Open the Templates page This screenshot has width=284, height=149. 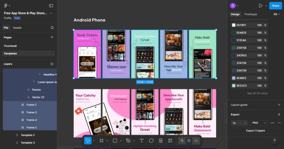click(x=29, y=53)
